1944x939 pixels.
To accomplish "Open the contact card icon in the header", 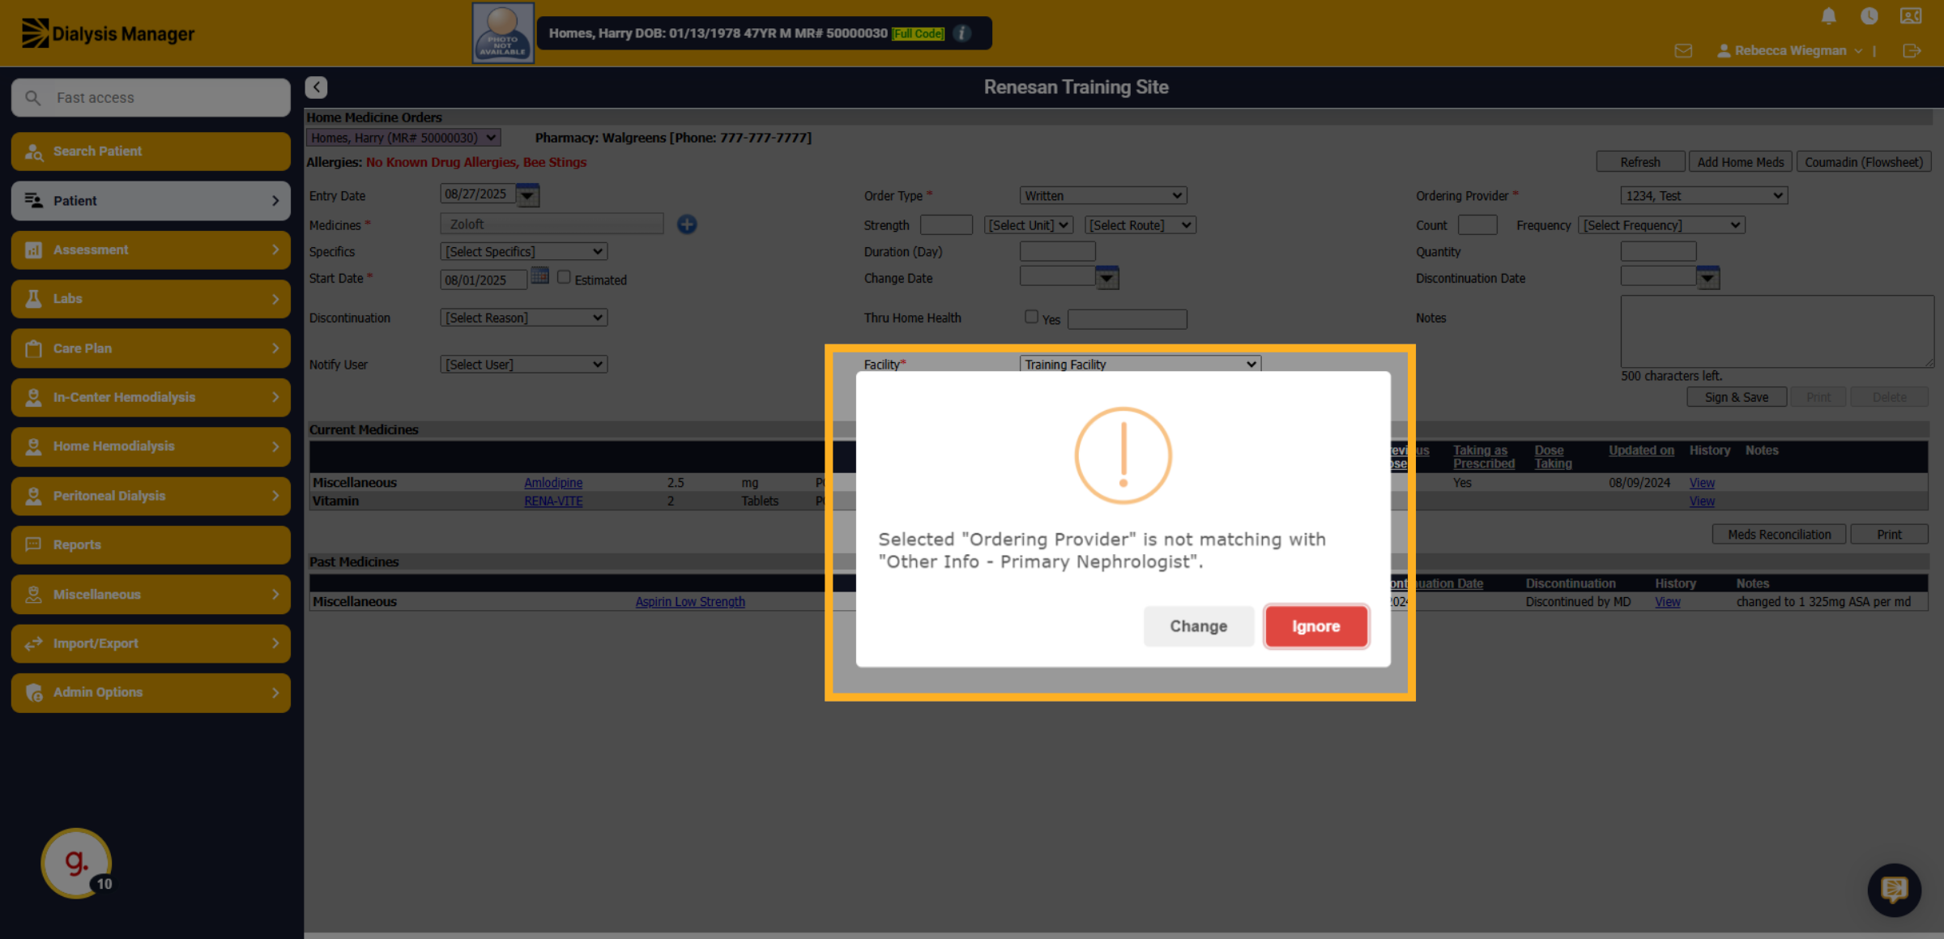I will [x=1911, y=15].
